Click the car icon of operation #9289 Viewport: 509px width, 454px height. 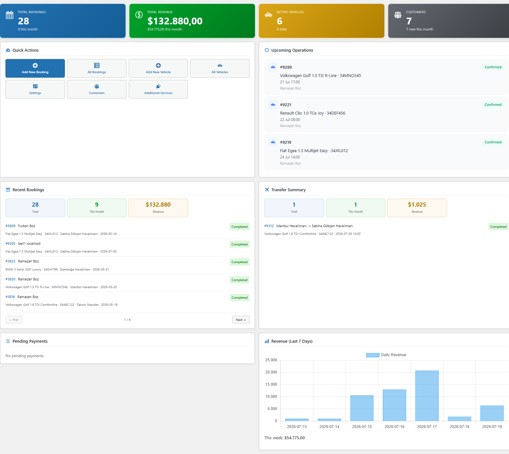pos(273,67)
